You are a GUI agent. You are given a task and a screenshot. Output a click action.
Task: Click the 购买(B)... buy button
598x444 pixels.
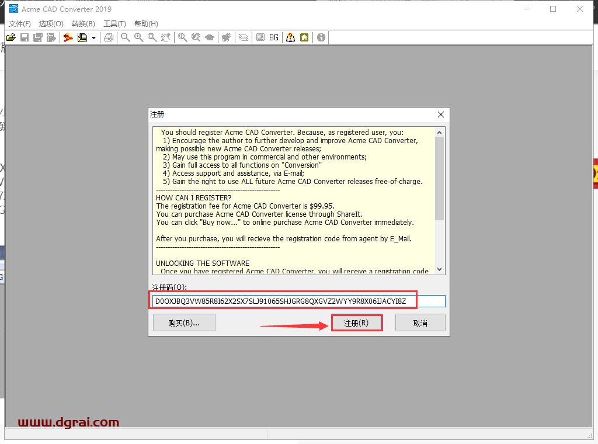coord(184,322)
